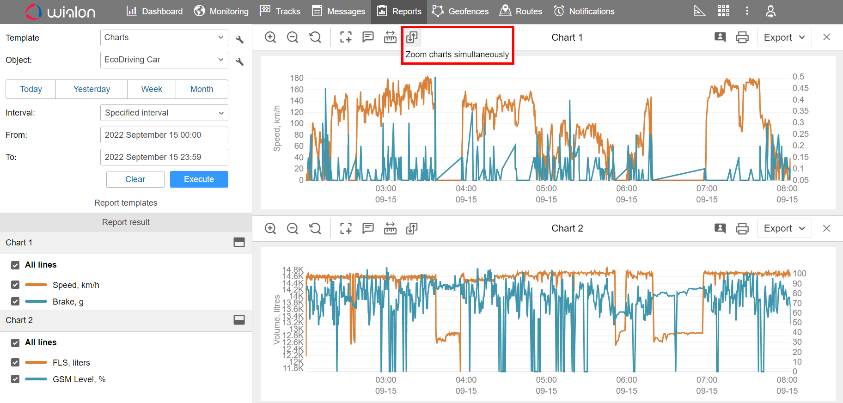Uncheck the Speed, km/h line checkbox
The width and height of the screenshot is (843, 403).
pos(15,285)
